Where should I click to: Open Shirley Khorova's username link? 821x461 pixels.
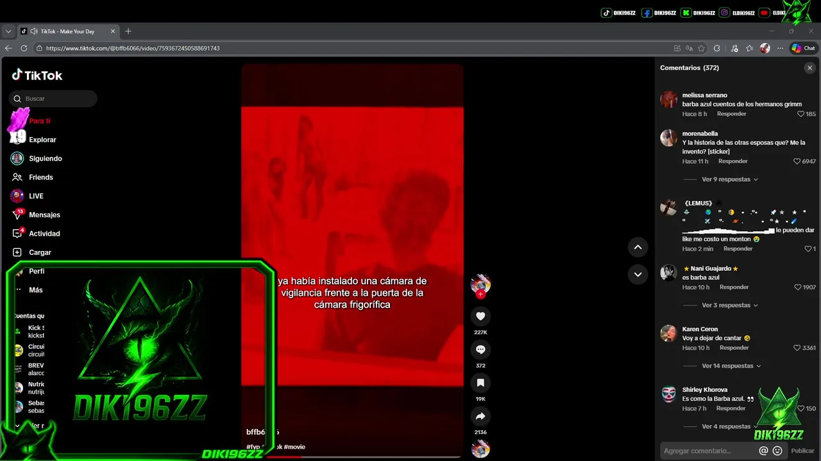(x=704, y=389)
